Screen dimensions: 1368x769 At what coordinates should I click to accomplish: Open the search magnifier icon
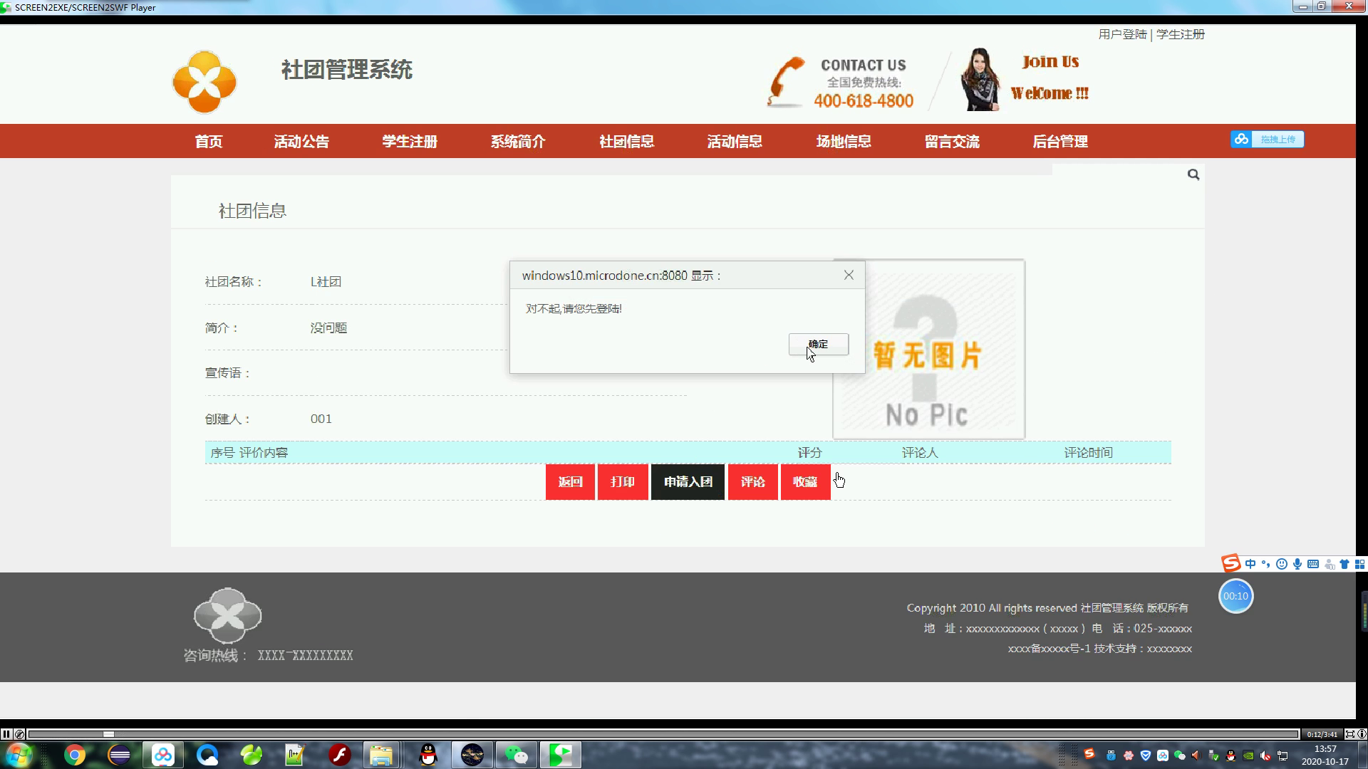coord(1193,174)
